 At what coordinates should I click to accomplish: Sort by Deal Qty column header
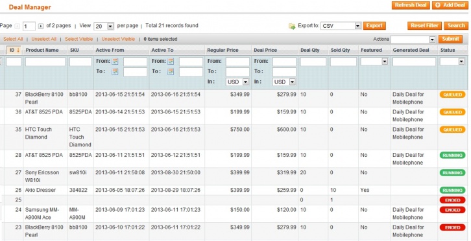(310, 50)
